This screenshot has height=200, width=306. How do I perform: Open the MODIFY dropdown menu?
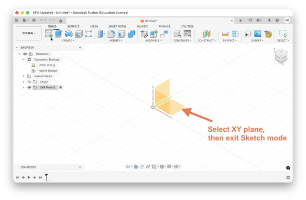pos(116,41)
